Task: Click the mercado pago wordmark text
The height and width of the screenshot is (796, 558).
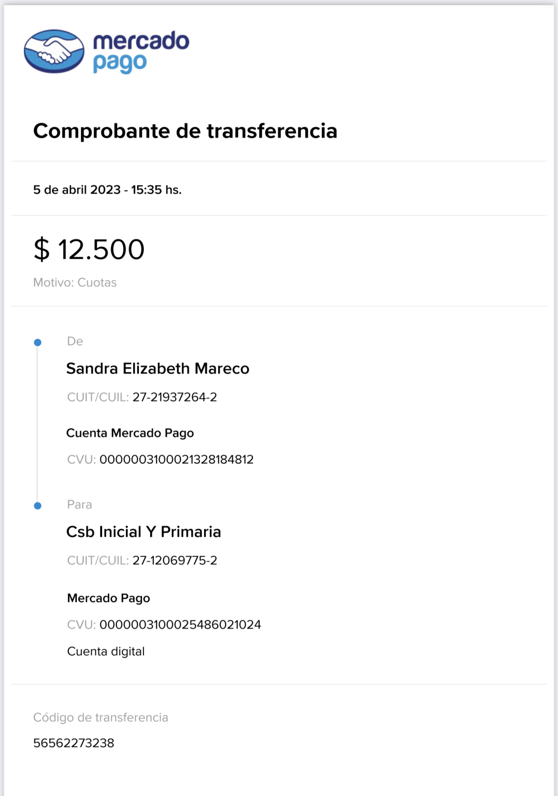Action: point(141,51)
